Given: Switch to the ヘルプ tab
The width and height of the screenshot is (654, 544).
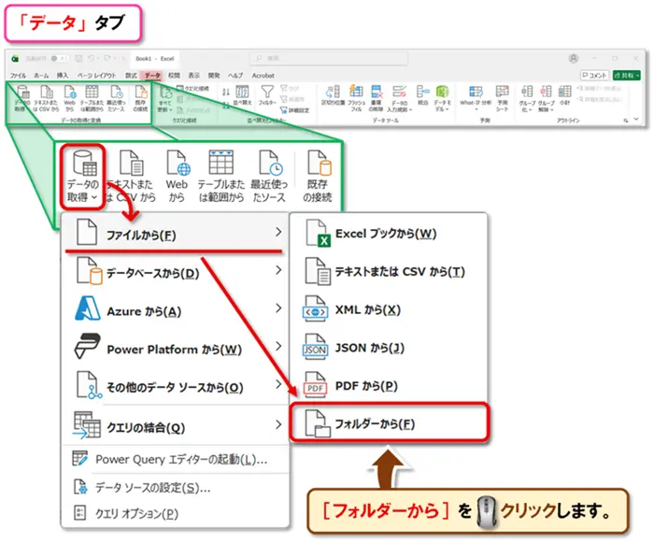Looking at the screenshot, I should click(235, 76).
